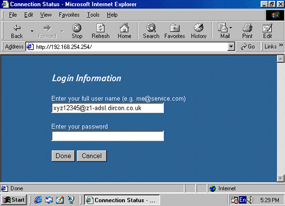Go to the Home page icon
Screen dimensions: 285x206
tap(125, 31)
